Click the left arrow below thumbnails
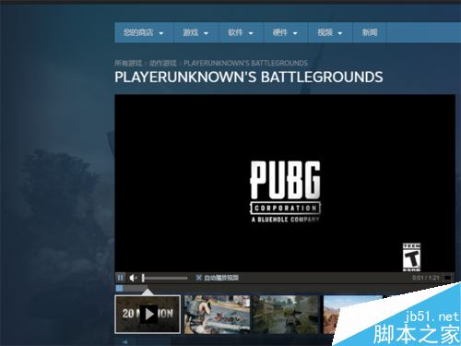This screenshot has width=461, height=346. click(x=124, y=341)
